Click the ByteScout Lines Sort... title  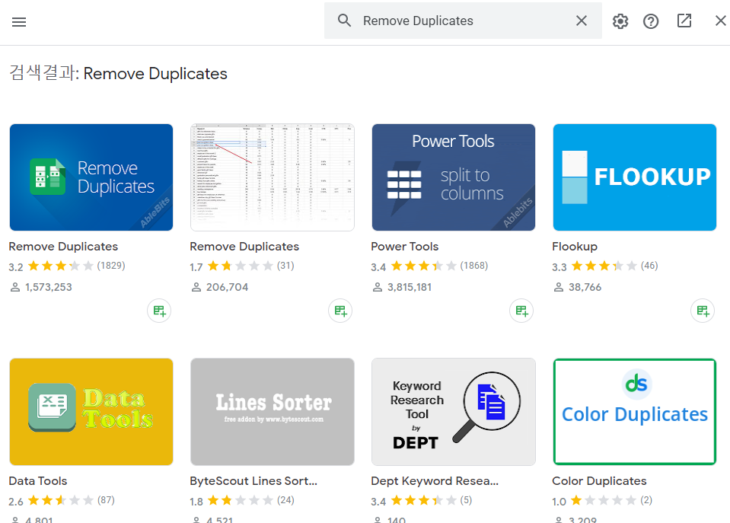tap(253, 481)
